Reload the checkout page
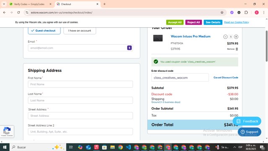The image size is (268, 151). [18, 13]
